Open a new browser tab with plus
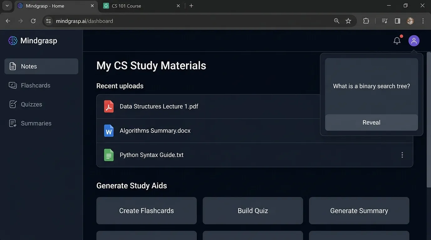Viewport: 431px width, 240px height. 191,6
